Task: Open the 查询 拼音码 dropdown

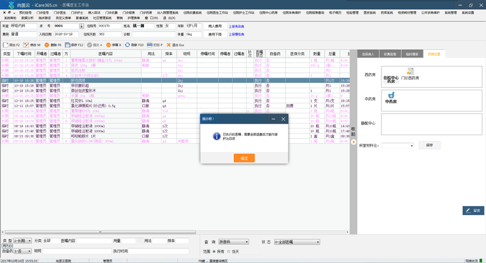Action: coord(233,242)
